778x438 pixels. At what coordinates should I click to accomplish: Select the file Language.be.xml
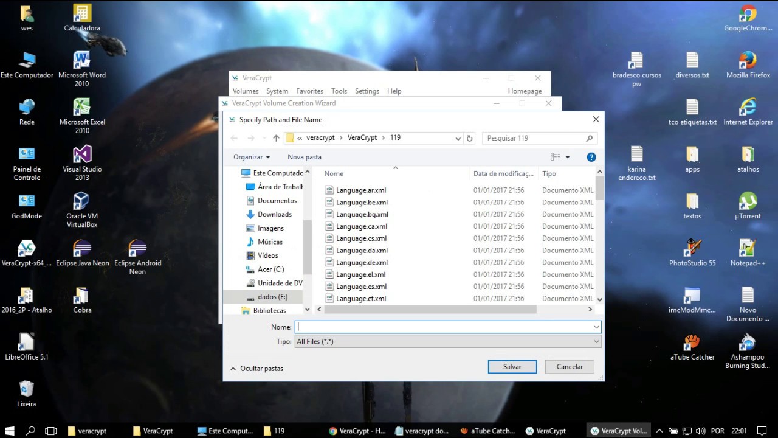tap(362, 203)
